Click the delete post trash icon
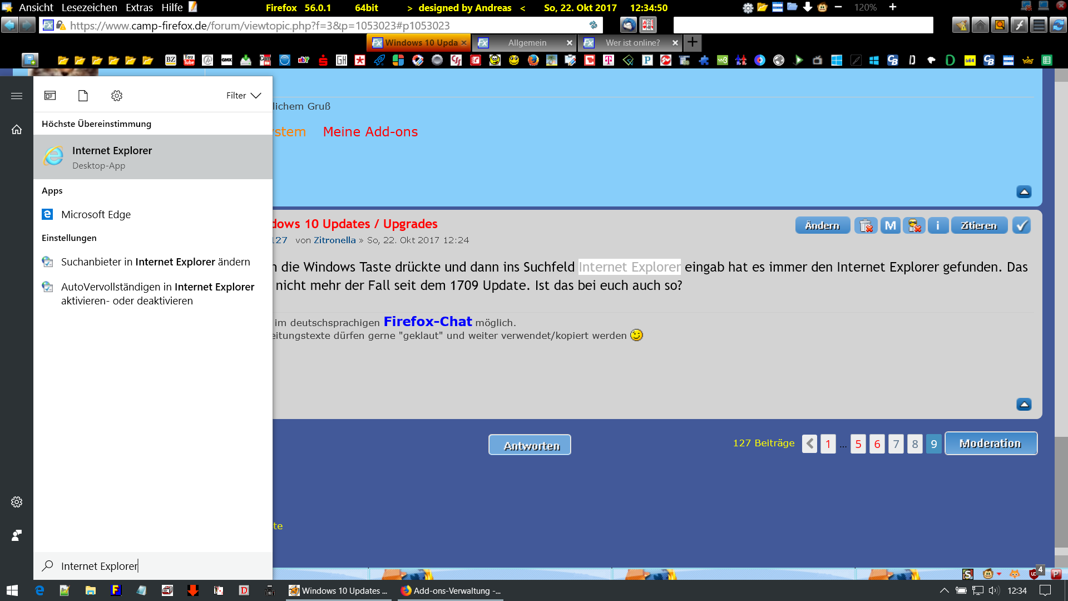 (866, 225)
